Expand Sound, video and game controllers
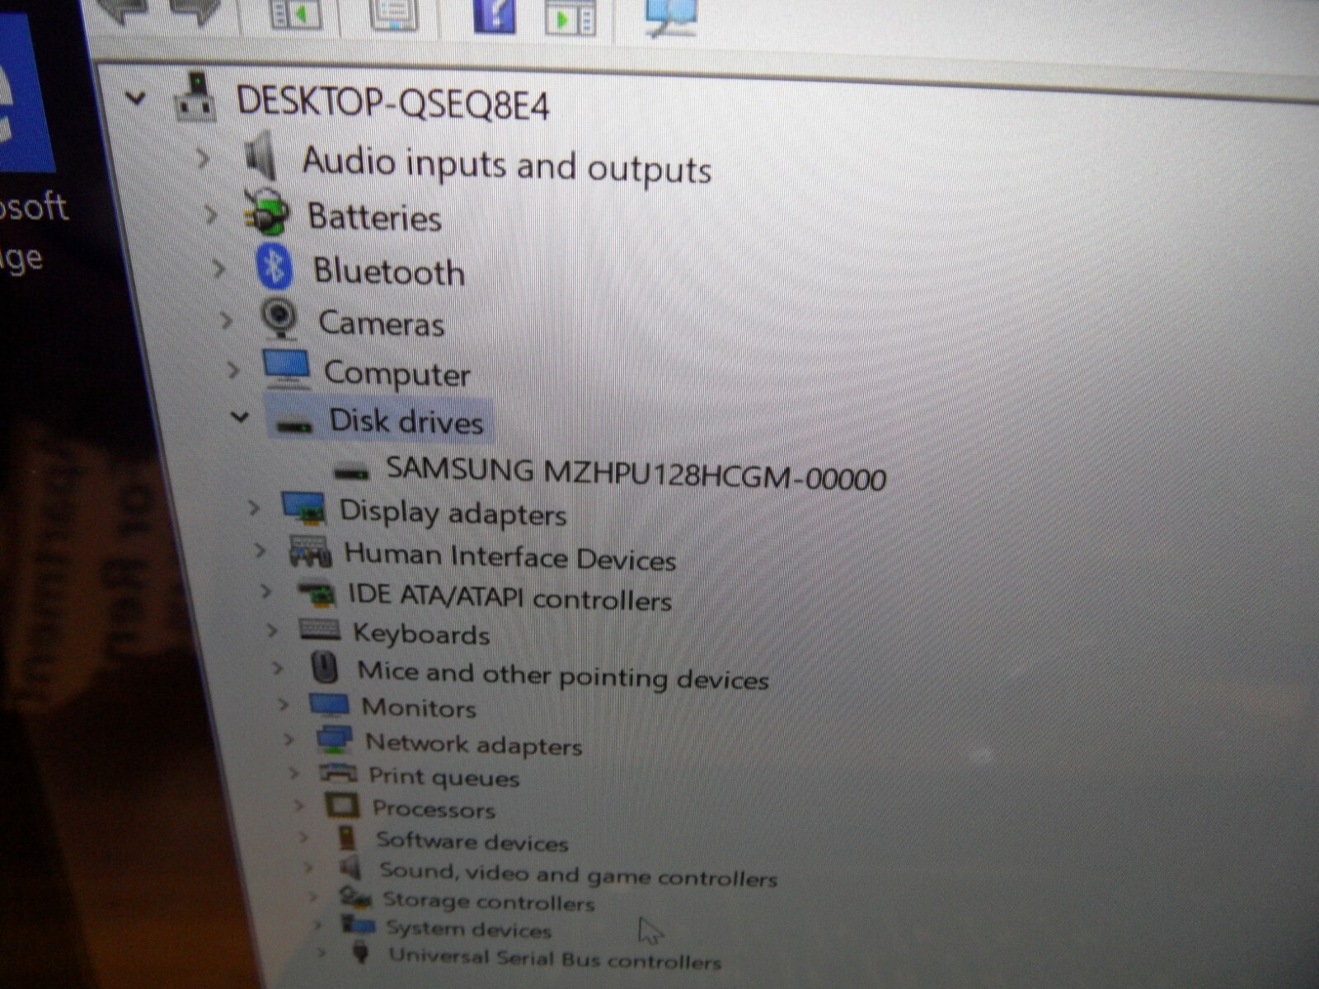Screen dimensions: 1319x989 click(308, 867)
